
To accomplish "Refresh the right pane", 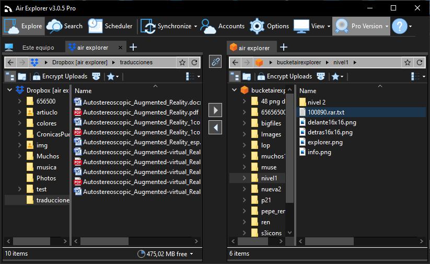I will point(420,62).
